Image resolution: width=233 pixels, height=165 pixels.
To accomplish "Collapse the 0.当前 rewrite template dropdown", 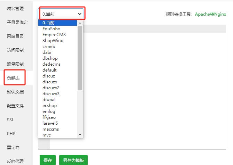I will pos(61,14).
